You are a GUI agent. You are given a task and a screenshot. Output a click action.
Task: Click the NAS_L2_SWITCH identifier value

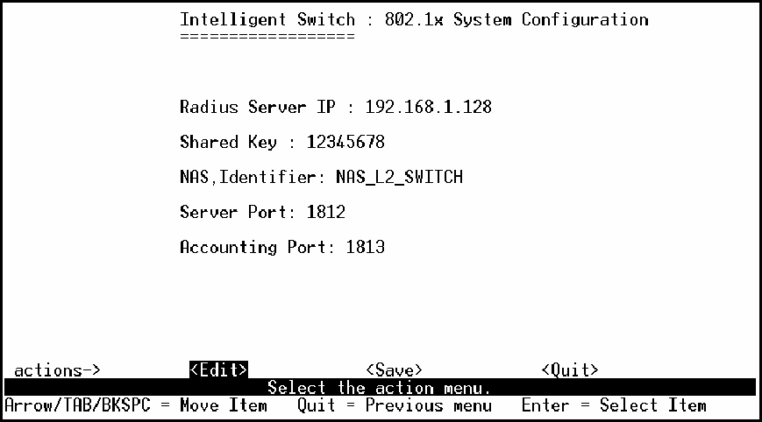click(399, 178)
